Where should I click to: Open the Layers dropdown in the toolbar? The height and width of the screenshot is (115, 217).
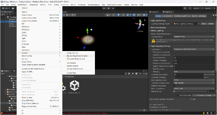point(198,8)
